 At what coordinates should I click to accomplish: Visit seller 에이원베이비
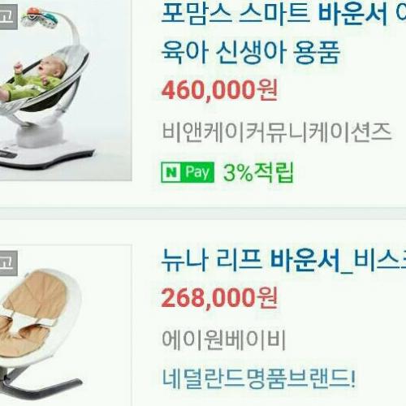click(x=223, y=339)
